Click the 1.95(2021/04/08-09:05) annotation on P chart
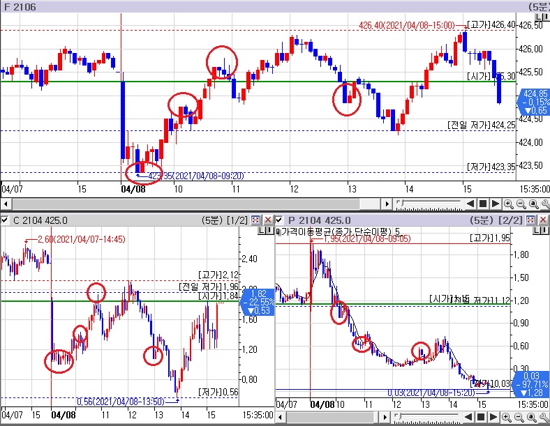This screenshot has width=550, height=426. 366,238
